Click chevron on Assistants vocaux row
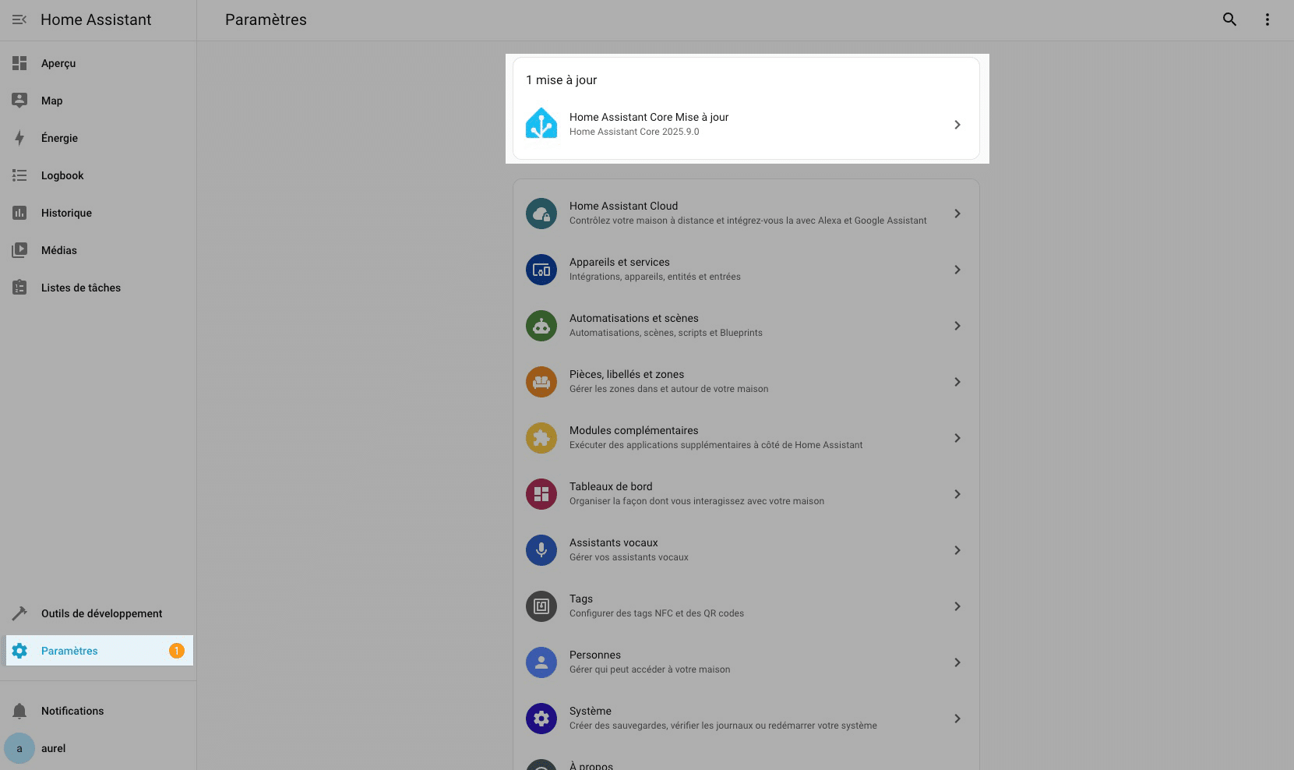 tap(957, 550)
